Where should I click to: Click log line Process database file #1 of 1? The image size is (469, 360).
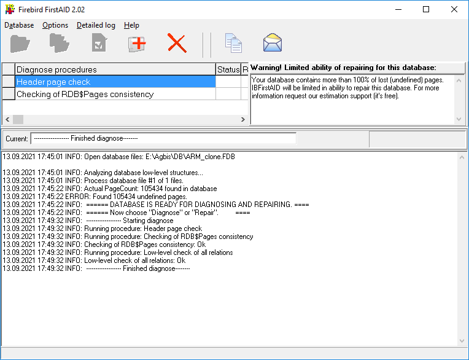[x=93, y=181]
